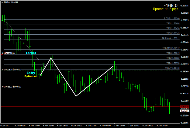Click the TPB2 1.58682 level label
This screenshot has height=128, width=190.
173,58
